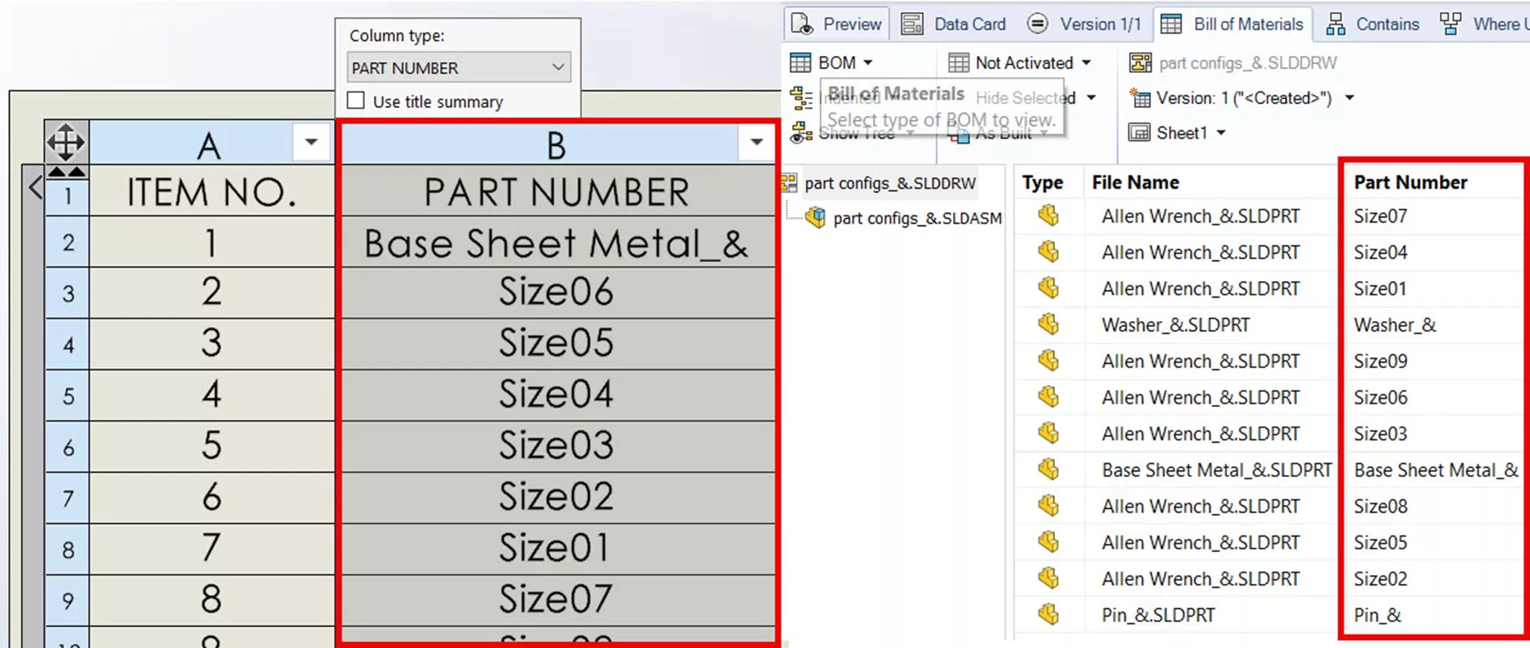
Task: Select the Size02 cell in BOM table
Action: [x=555, y=497]
